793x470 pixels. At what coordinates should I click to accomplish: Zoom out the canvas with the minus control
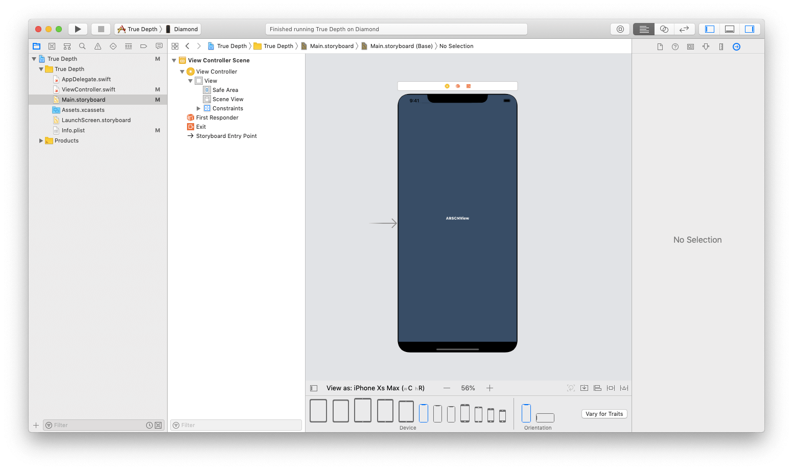(x=447, y=388)
